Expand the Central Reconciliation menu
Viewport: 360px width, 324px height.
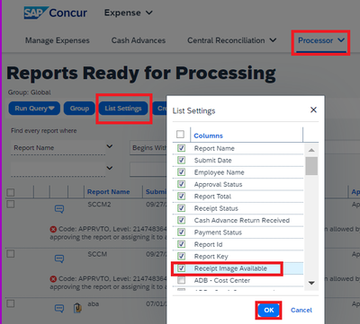pos(231,40)
